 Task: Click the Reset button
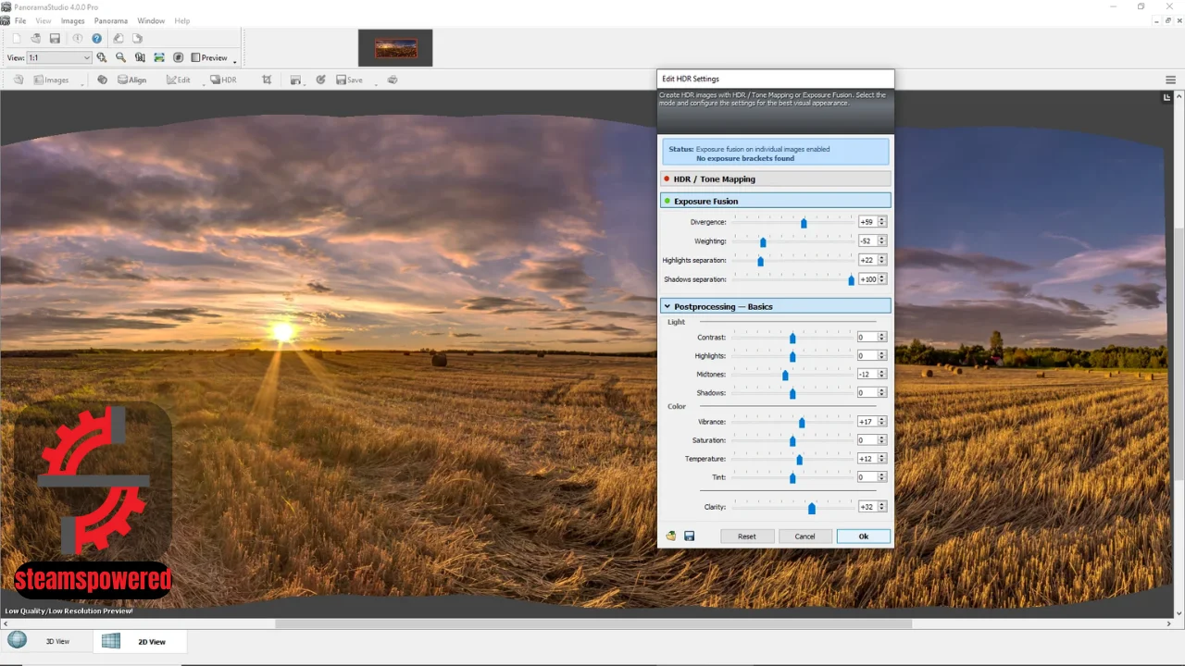[x=746, y=536]
